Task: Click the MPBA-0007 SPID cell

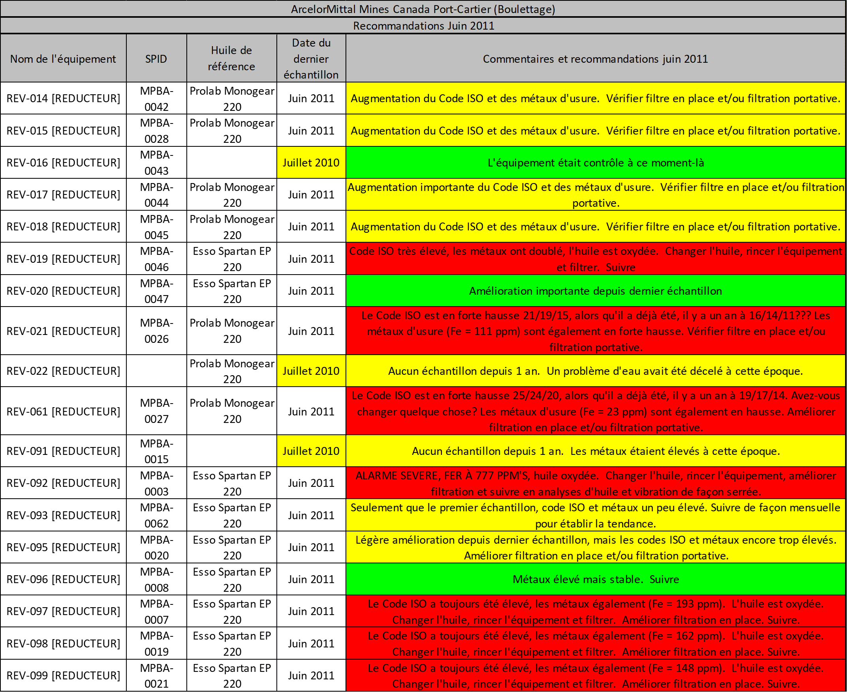Action: [x=156, y=611]
